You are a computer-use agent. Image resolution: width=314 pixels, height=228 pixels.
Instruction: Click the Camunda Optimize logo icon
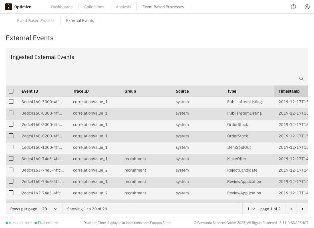[8, 7]
